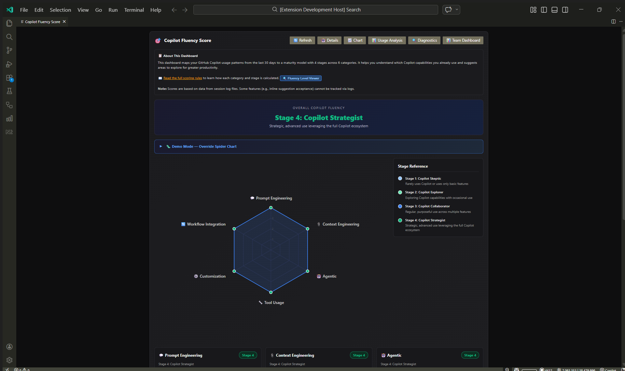The height and width of the screenshot is (371, 625).
Task: Open the Extensions view icon
Action: pyautogui.click(x=9, y=78)
